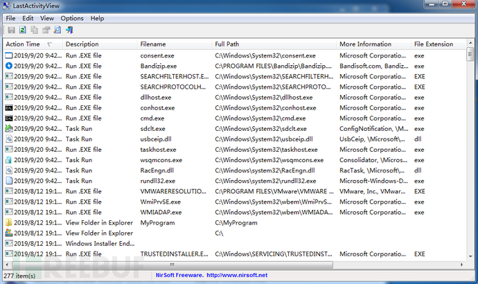Click the cmd.exe console icon
Screen dimensions: 478x284
9,118
